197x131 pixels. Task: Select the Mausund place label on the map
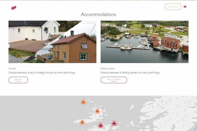[94, 100]
